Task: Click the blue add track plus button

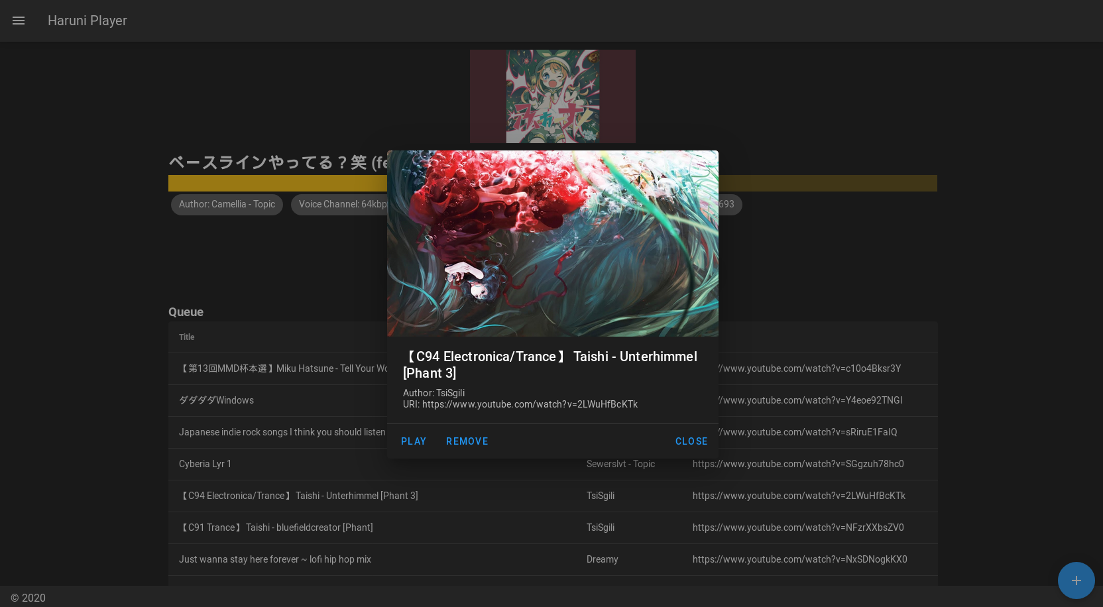Action: pyautogui.click(x=1076, y=580)
